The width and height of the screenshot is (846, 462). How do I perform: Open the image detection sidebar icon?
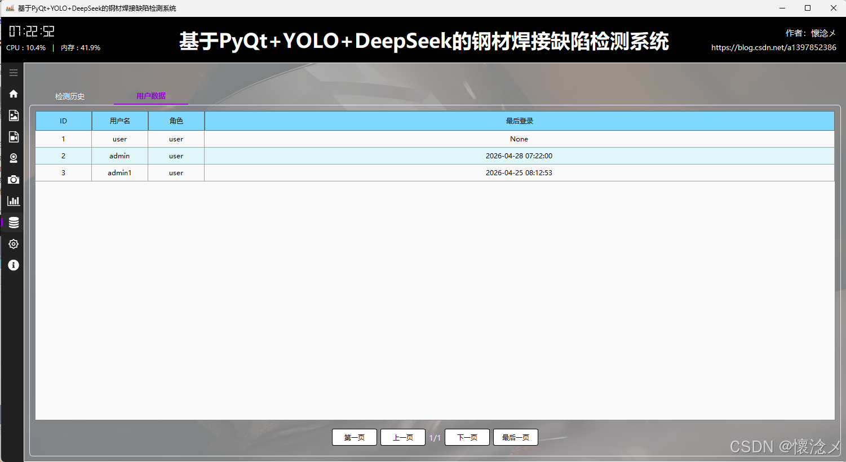(14, 115)
